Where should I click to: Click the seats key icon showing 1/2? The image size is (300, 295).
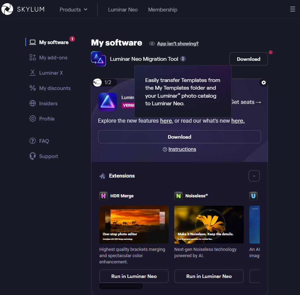click(97, 82)
